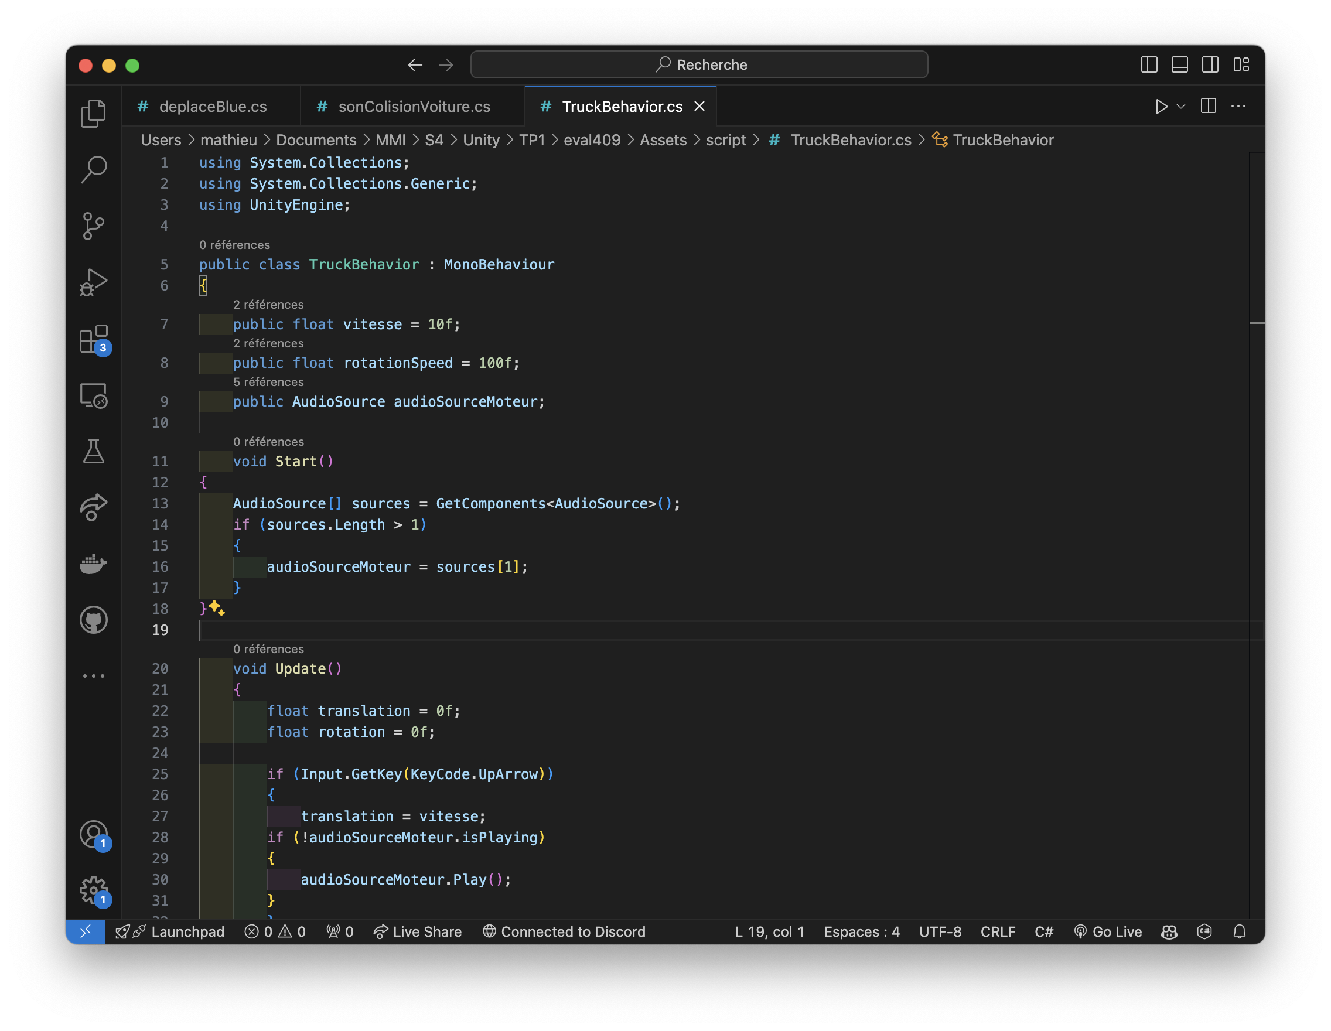Toggle the bottom panel visibility
Screen dimensions: 1331x1031
tap(1180, 64)
